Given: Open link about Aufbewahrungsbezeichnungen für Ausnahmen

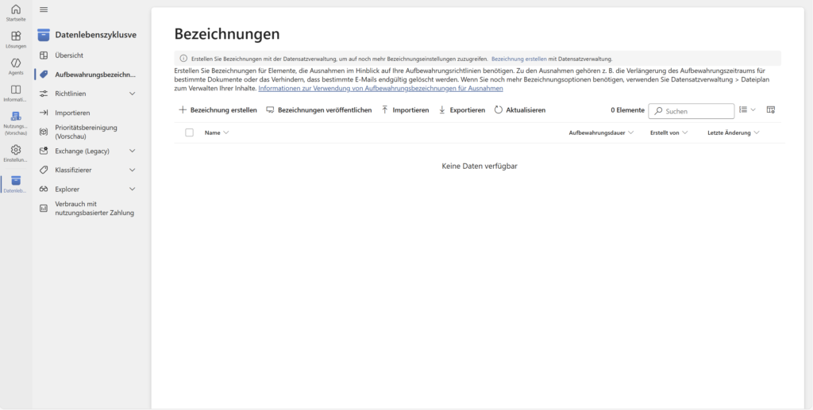Looking at the screenshot, I should pos(380,88).
